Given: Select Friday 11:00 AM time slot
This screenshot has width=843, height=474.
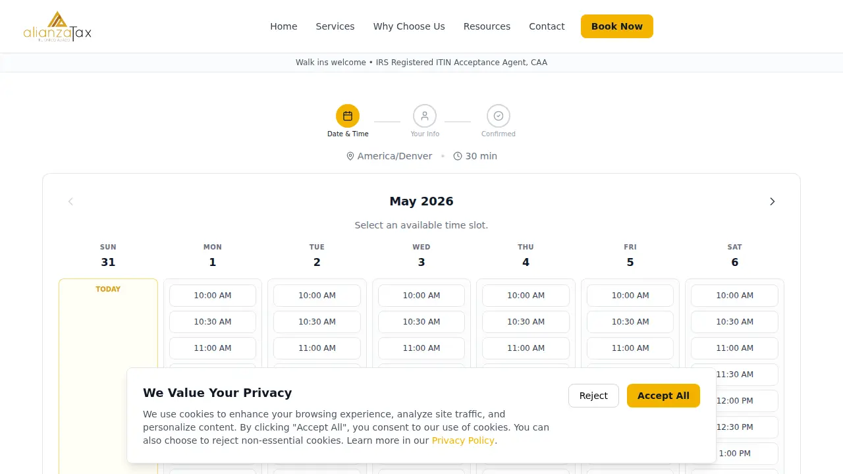Looking at the screenshot, I should pyautogui.click(x=630, y=348).
